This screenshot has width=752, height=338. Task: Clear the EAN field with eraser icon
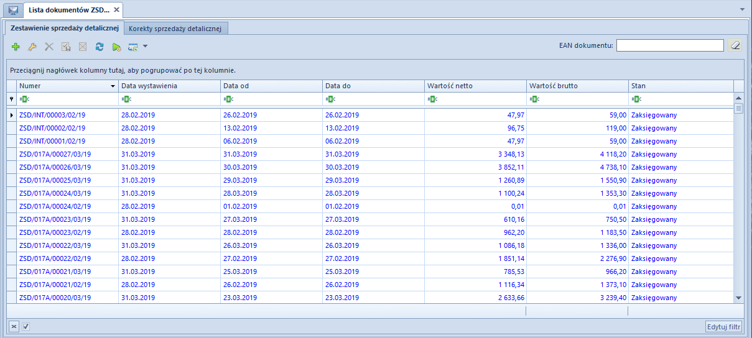point(735,45)
